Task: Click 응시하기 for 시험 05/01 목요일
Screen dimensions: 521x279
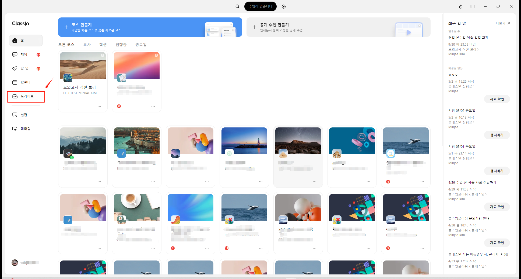Action: click(x=497, y=171)
